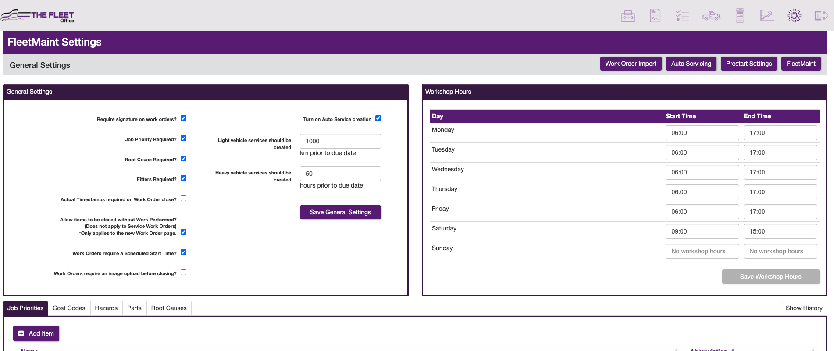834x351 pixels.
Task: Edit Saturday start time 09:00
Action: [x=702, y=231]
